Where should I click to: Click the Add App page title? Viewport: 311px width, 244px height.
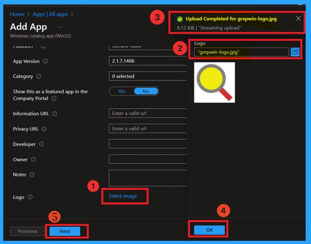click(28, 27)
